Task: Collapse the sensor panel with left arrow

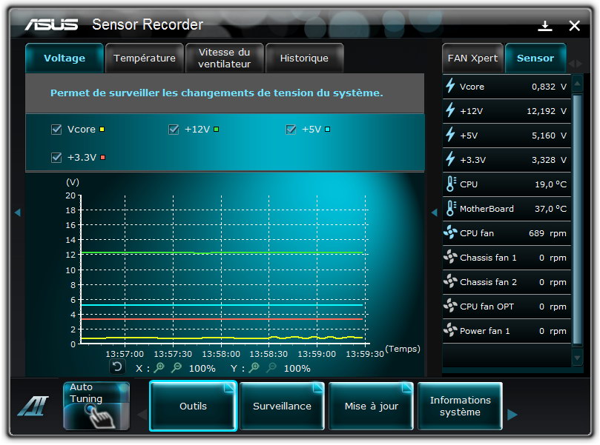Action: click(435, 213)
